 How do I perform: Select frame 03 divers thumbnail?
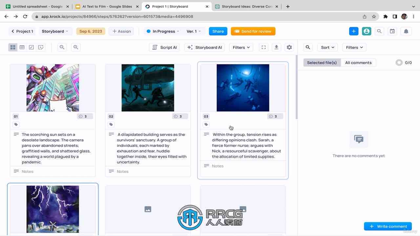tap(243, 88)
